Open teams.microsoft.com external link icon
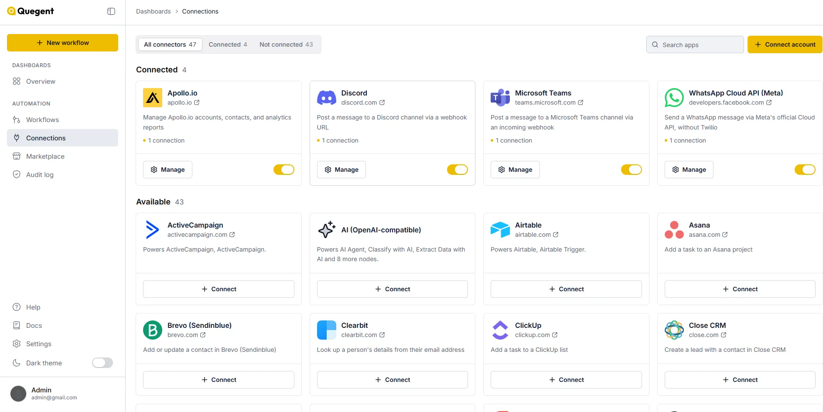The image size is (823, 412). tap(581, 102)
